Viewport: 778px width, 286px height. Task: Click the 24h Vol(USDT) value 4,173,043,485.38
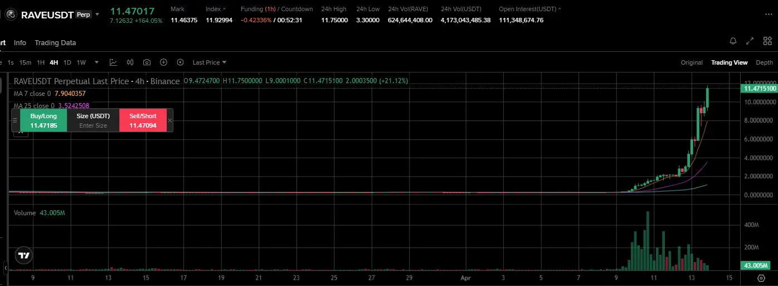click(466, 20)
